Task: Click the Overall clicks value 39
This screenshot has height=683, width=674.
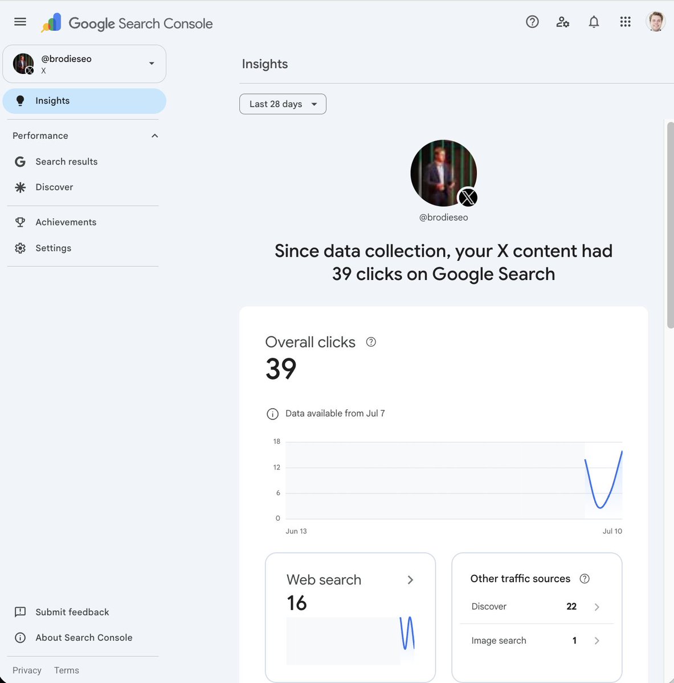Action: click(281, 369)
